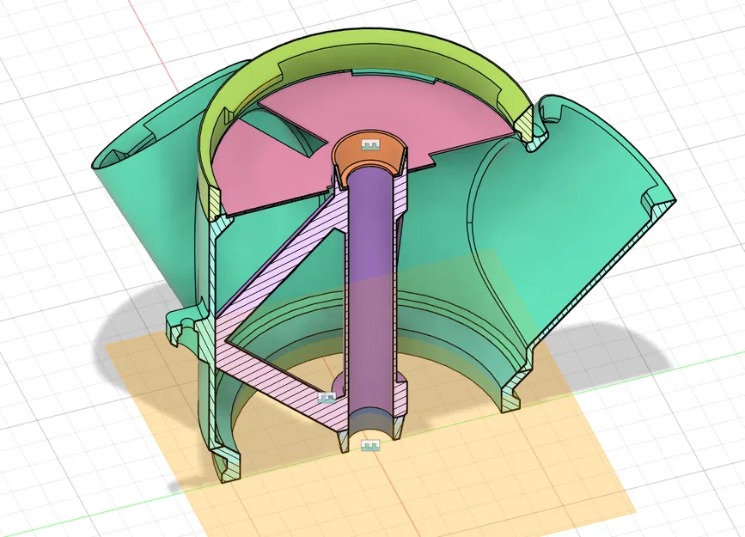Pick the orange cap bowl surface
This screenshot has width=745, height=537.
click(369, 155)
